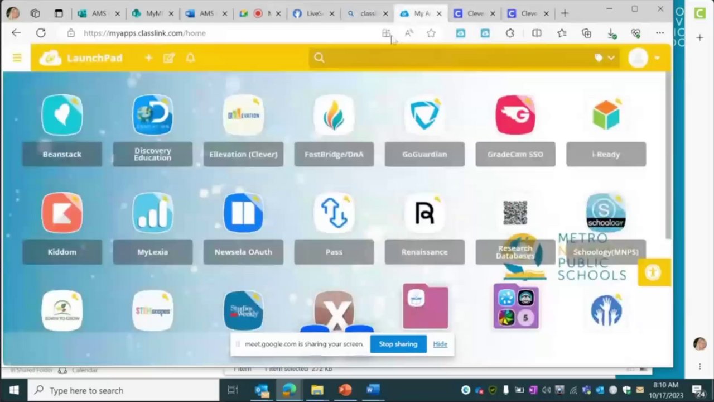Launch the Newsela OAuth icon

click(x=243, y=213)
